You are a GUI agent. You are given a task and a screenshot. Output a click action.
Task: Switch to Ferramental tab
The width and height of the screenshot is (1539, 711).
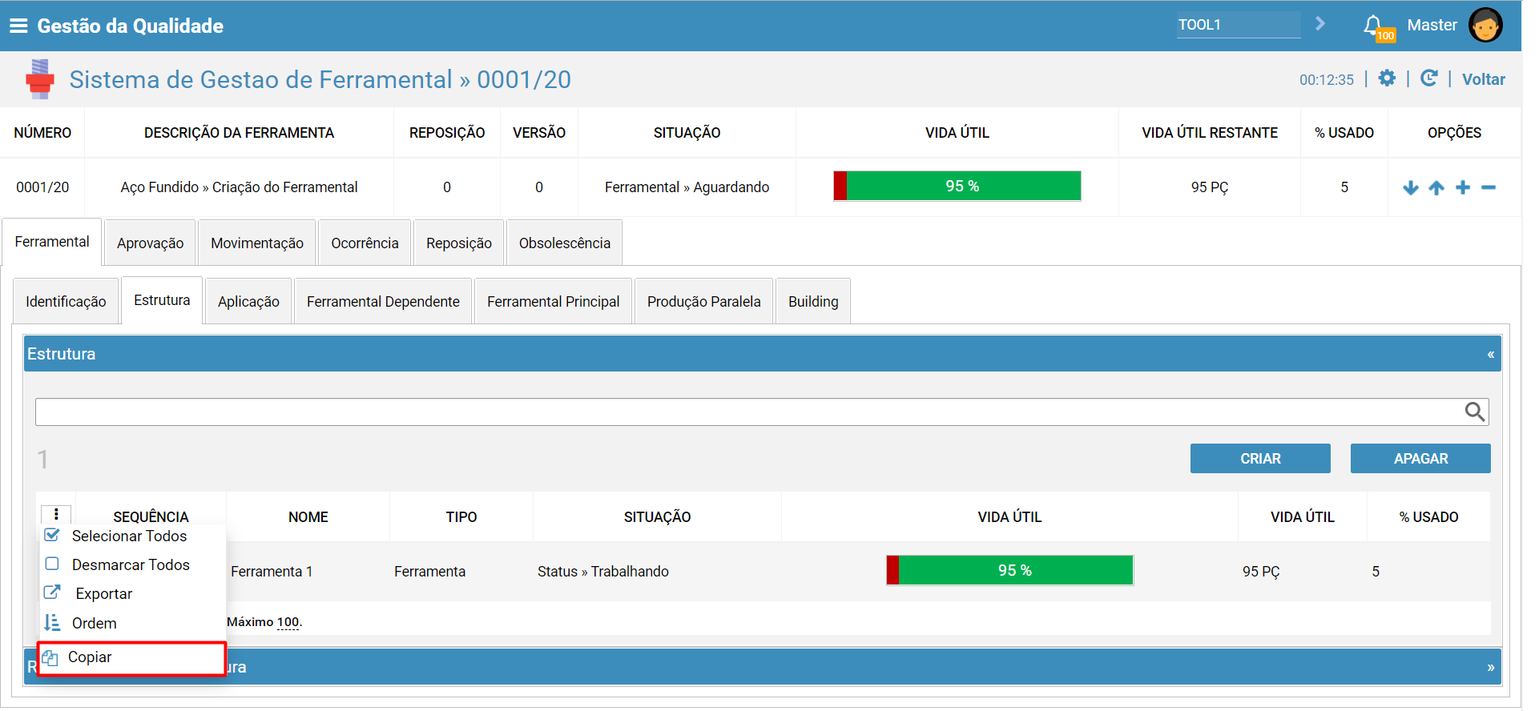click(52, 242)
